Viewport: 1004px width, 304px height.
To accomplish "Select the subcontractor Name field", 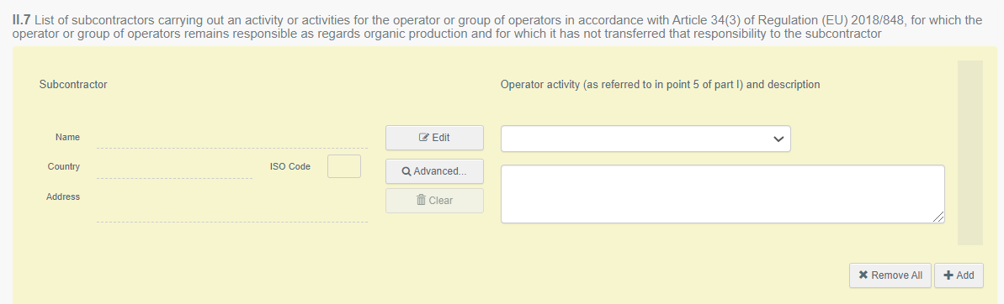I will point(231,138).
